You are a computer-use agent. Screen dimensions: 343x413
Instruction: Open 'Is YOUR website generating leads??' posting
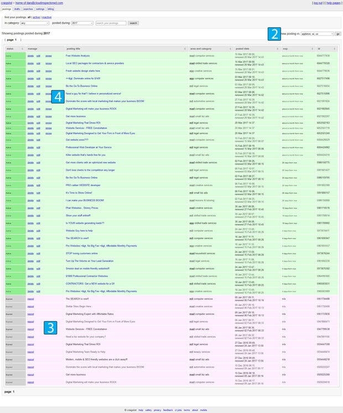click(85, 223)
